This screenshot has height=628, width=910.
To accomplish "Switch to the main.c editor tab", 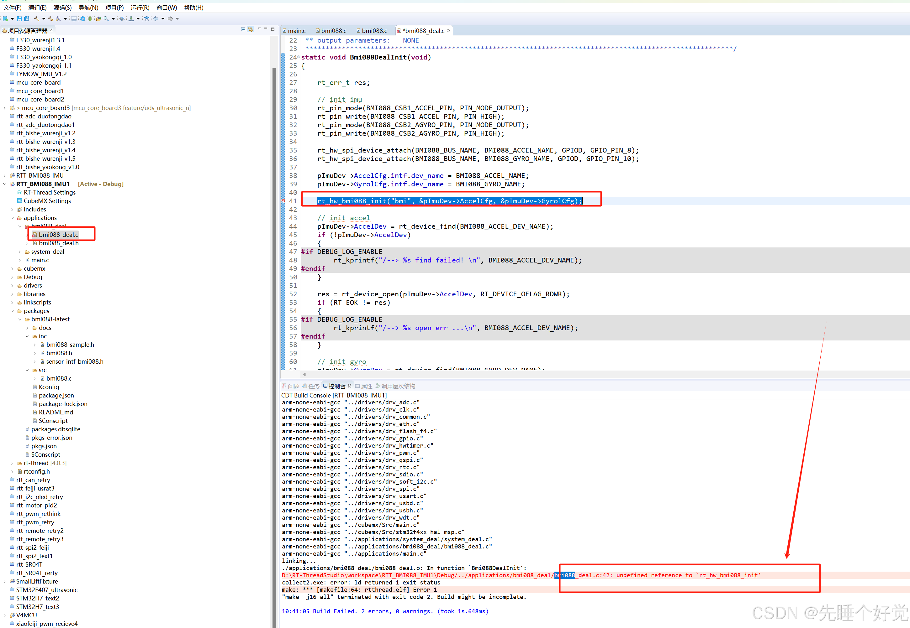I will (x=296, y=31).
